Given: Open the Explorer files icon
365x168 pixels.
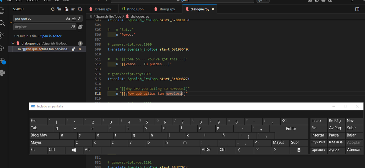Looking at the screenshot, I should pos(2,11).
